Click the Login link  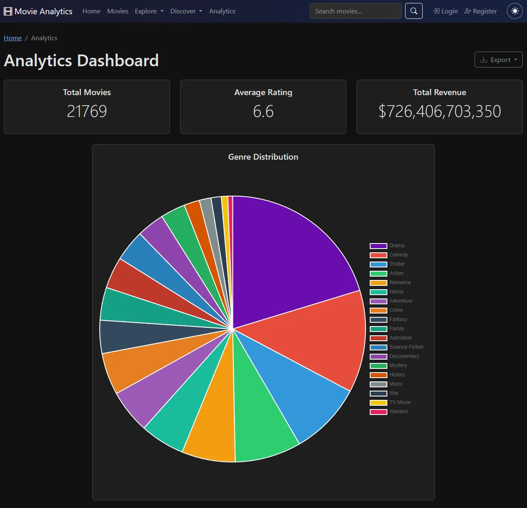coord(445,11)
